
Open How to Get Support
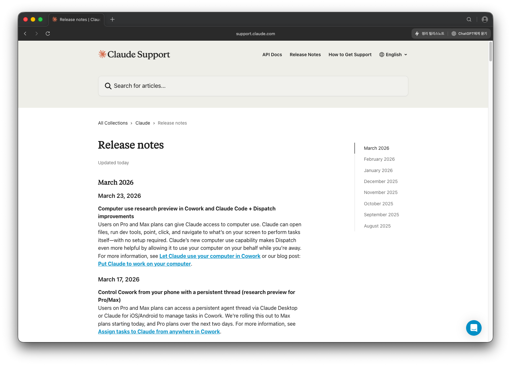(x=350, y=55)
